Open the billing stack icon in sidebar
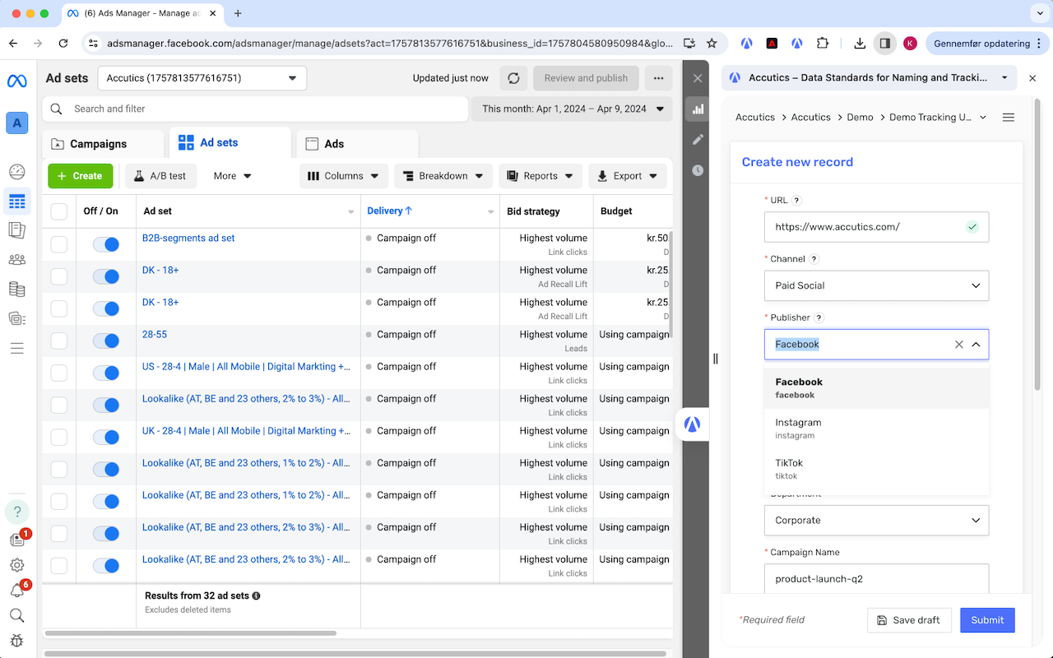The image size is (1053, 658). coord(17,290)
